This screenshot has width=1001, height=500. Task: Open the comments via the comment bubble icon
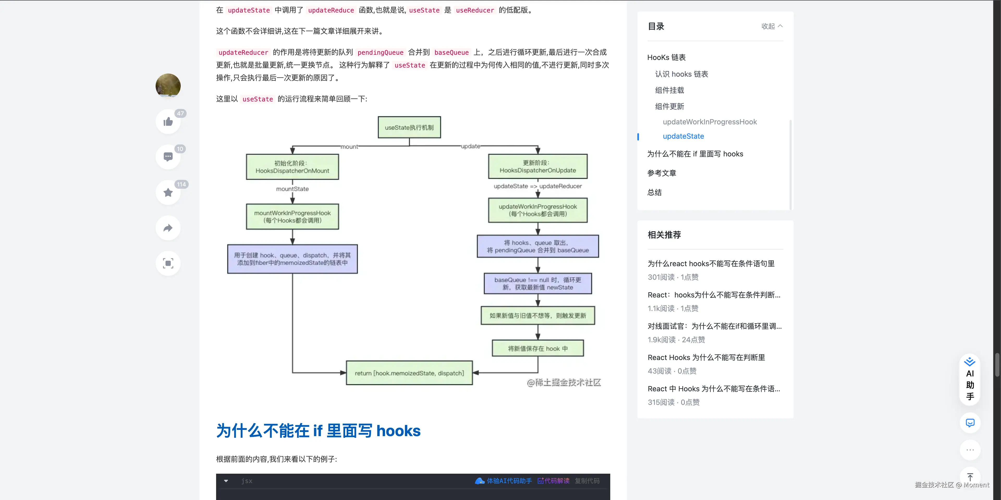tap(167, 157)
